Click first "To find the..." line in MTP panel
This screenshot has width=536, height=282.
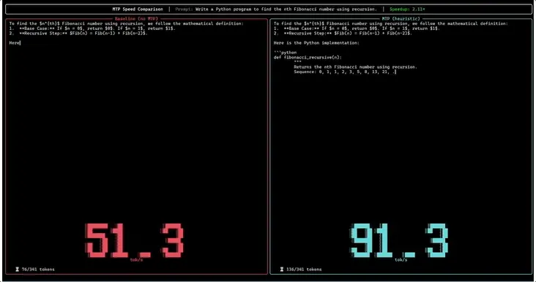[391, 23]
